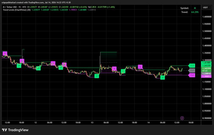Click the '13' date label on time axis
This screenshot has width=214, height=135.
[x=92, y=123]
